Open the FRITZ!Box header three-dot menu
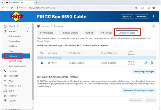The image size is (161, 110). [153, 16]
